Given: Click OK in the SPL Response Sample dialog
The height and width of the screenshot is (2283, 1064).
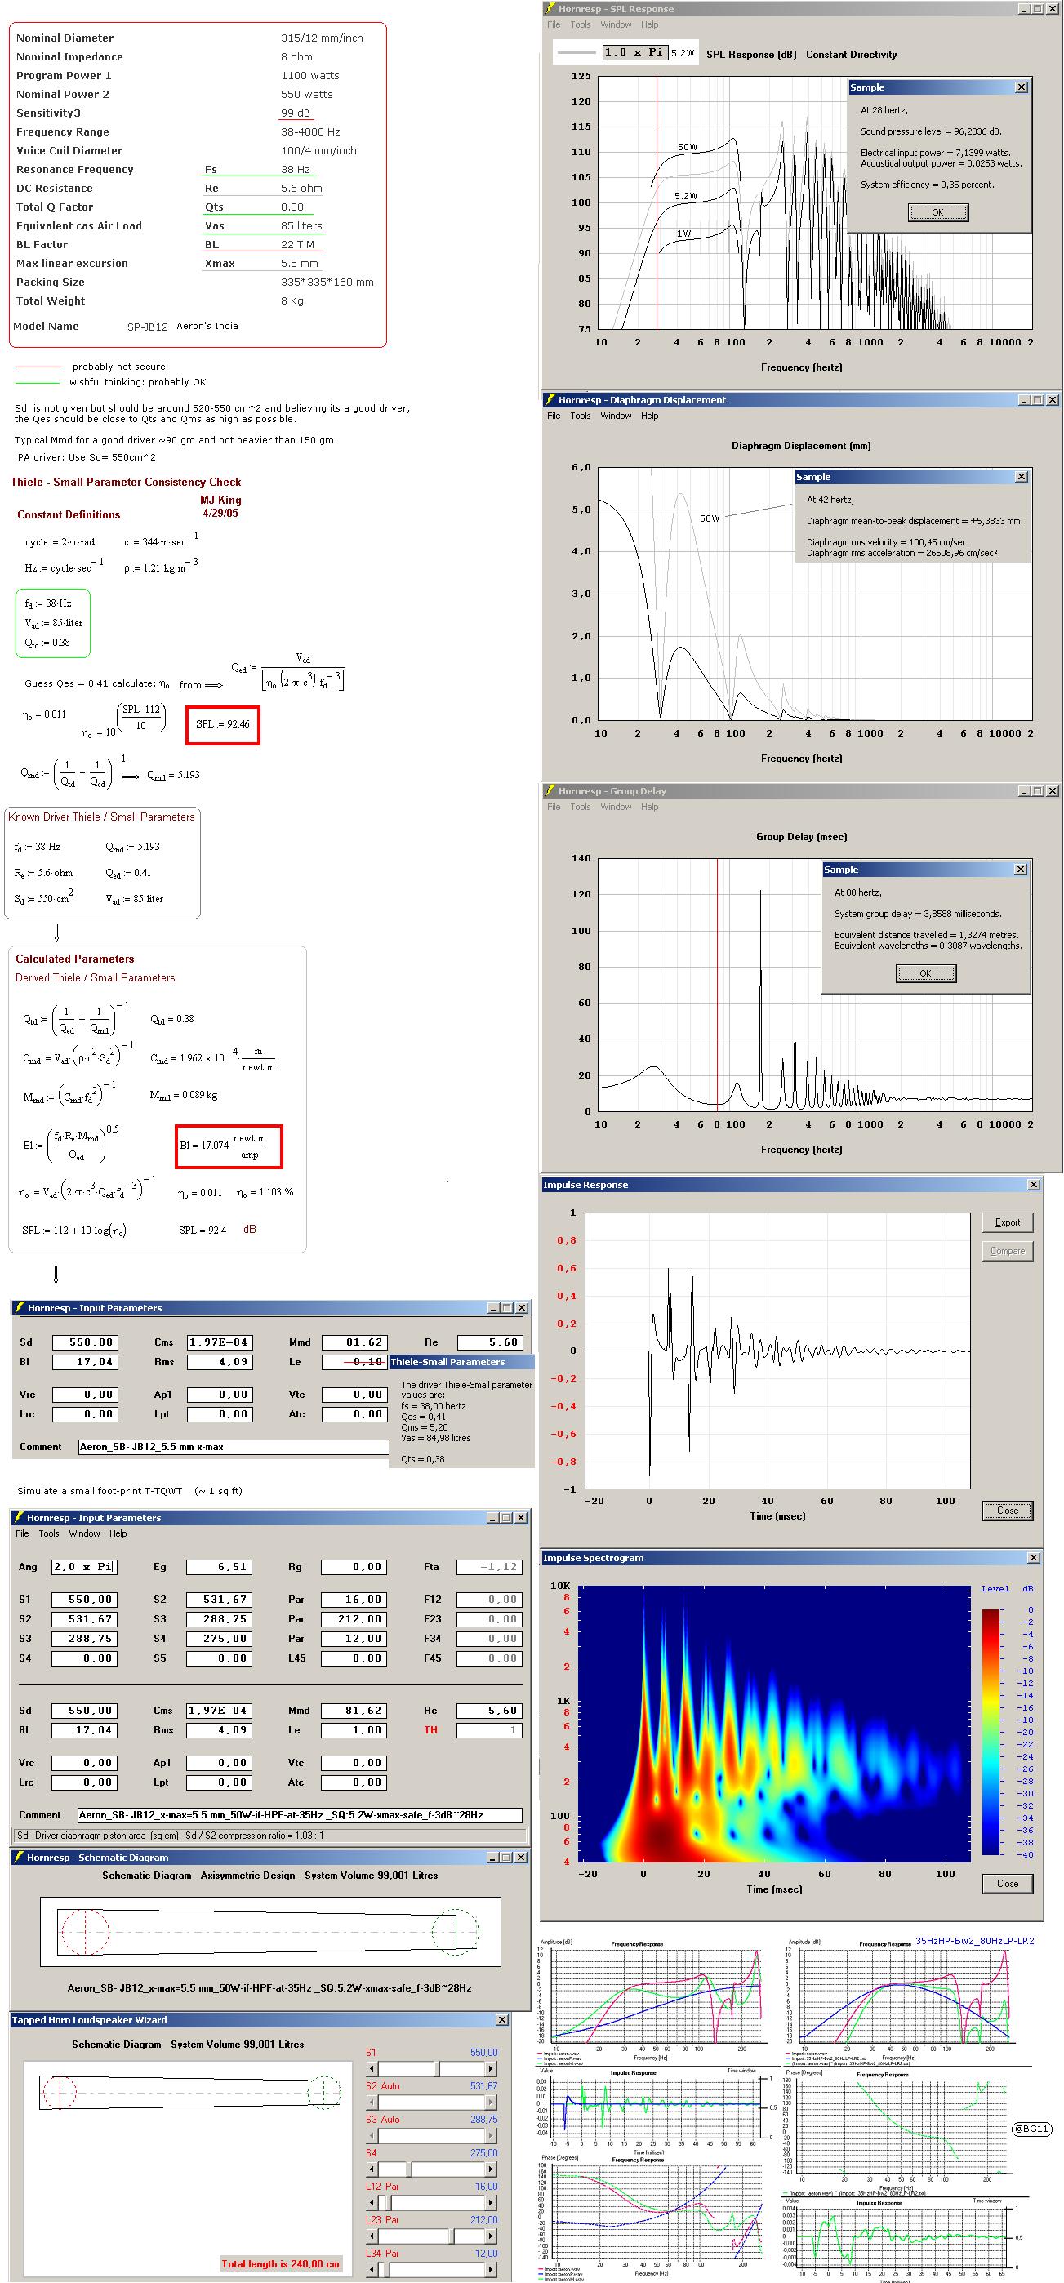Looking at the screenshot, I should (x=938, y=212).
